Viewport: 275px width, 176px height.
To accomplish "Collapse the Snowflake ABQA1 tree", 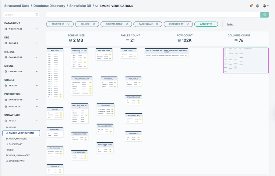I will [x=37, y=121].
